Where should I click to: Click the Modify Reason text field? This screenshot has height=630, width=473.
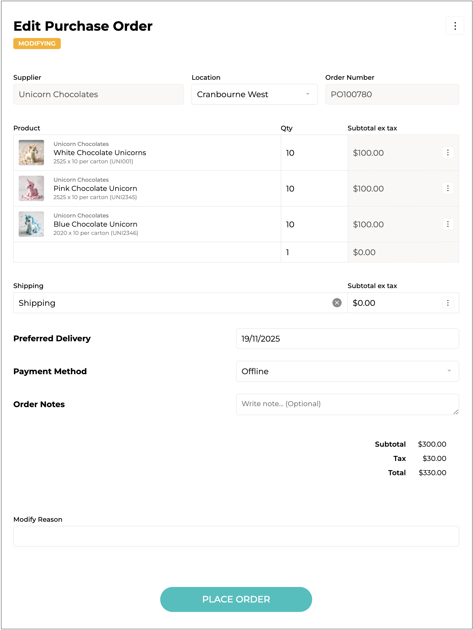pyautogui.click(x=236, y=536)
